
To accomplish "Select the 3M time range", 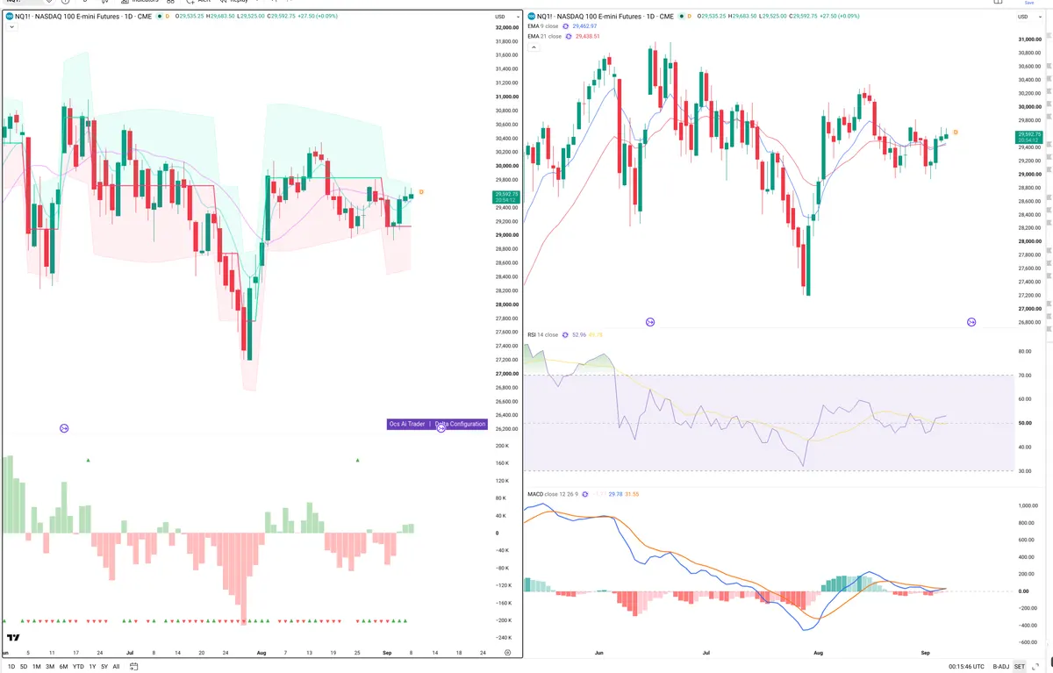I will tap(50, 666).
